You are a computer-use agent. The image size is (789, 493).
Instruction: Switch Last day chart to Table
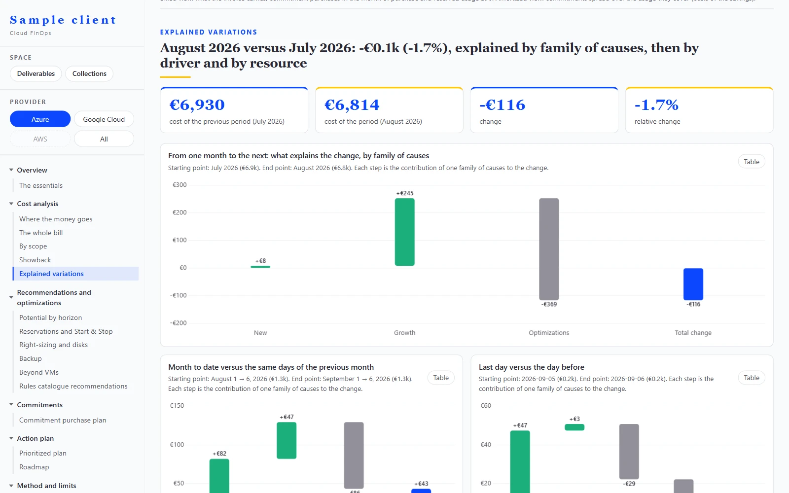point(752,378)
